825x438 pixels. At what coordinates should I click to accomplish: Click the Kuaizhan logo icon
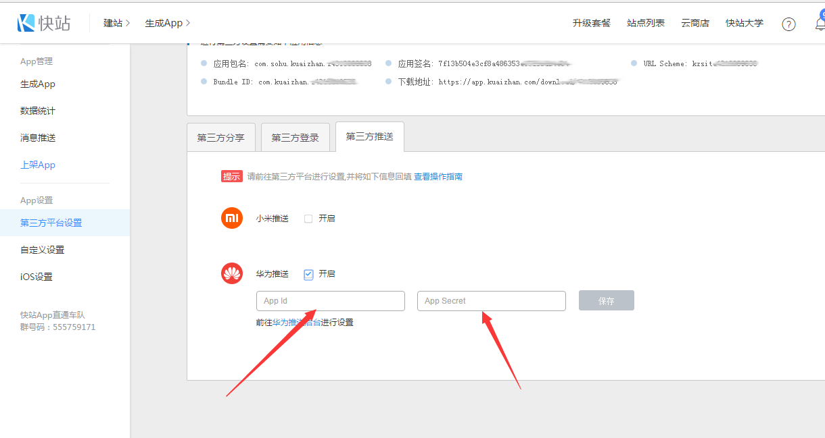click(x=26, y=23)
